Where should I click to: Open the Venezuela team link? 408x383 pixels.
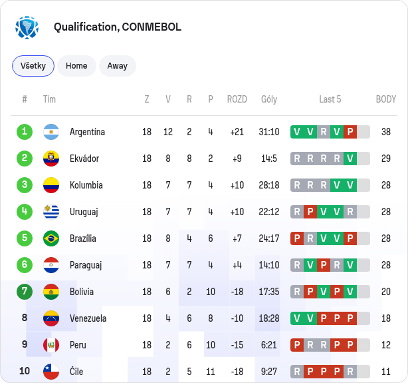click(88, 318)
